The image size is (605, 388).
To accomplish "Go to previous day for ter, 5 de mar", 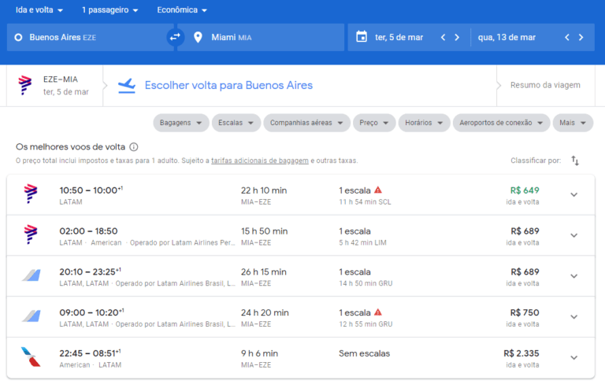I will coord(443,37).
